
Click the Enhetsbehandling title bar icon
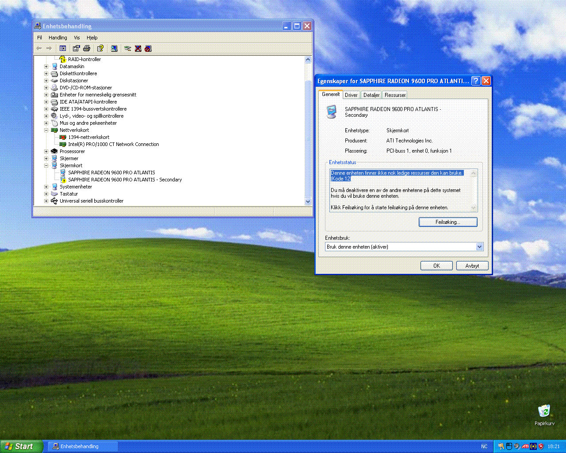(x=38, y=26)
